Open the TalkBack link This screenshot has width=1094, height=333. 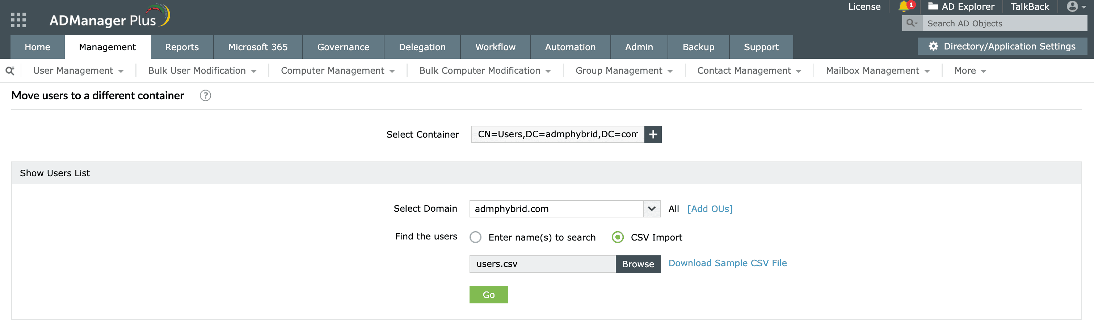1030,7
